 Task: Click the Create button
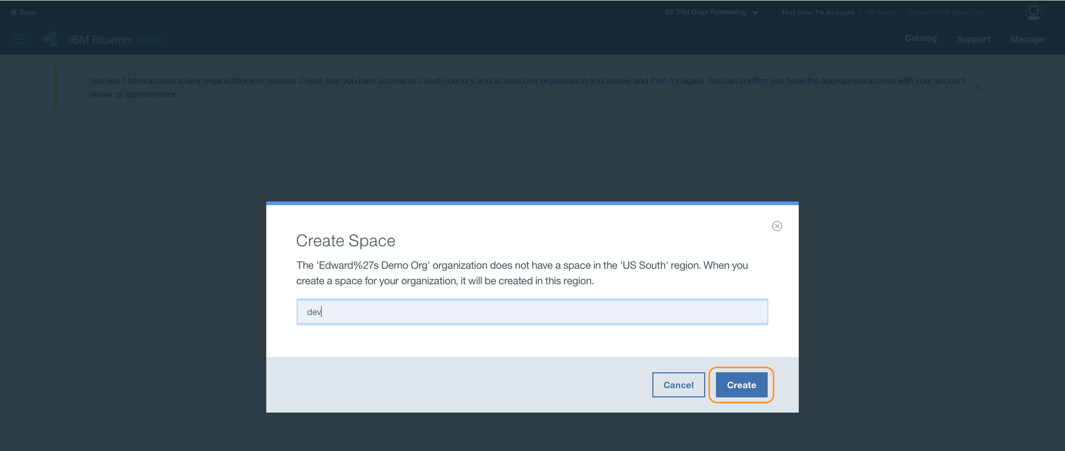pos(741,385)
